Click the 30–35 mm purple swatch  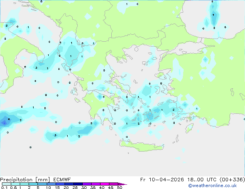pos(87,184)
